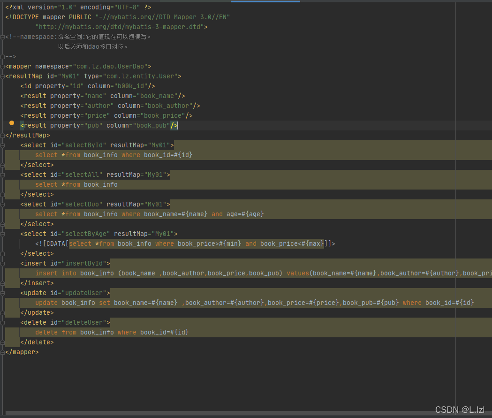492x418 pixels.
Task: Click the mybatis-3-mapper.dtd URL string
Action: (x=120, y=27)
